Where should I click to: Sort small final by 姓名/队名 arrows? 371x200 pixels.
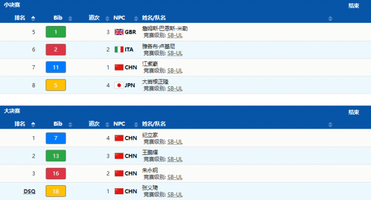pos(330,18)
